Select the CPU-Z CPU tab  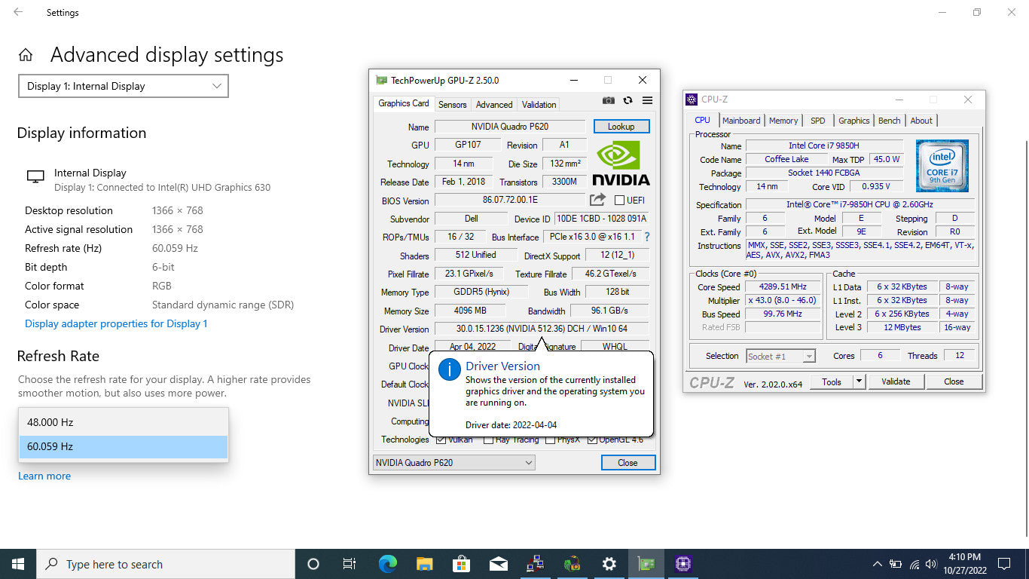click(x=703, y=120)
